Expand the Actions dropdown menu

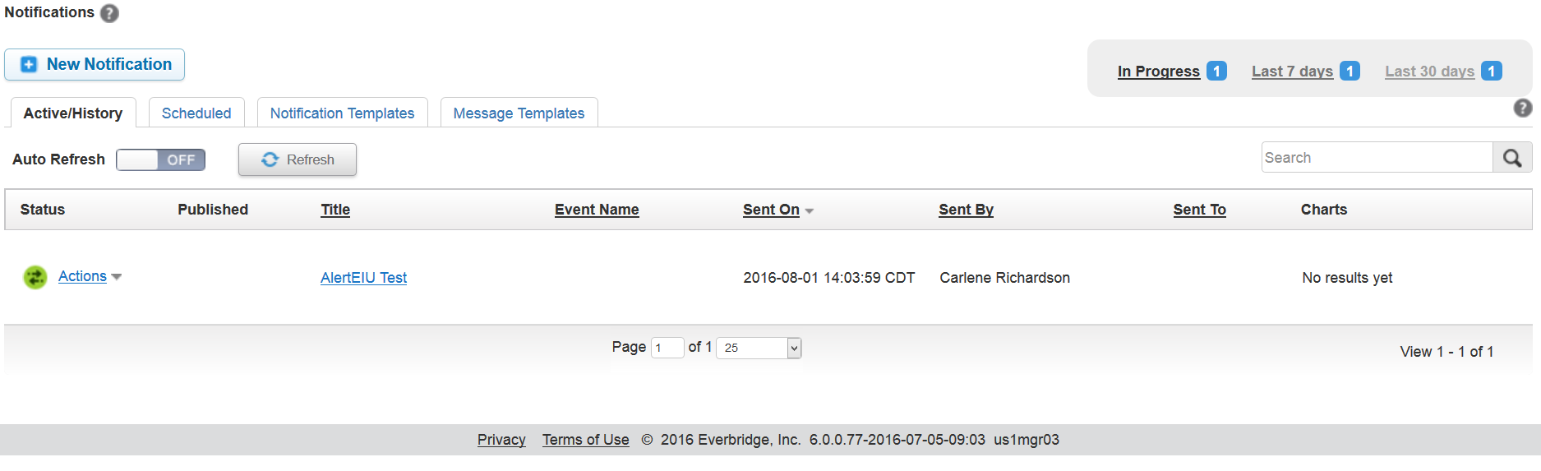pos(90,276)
